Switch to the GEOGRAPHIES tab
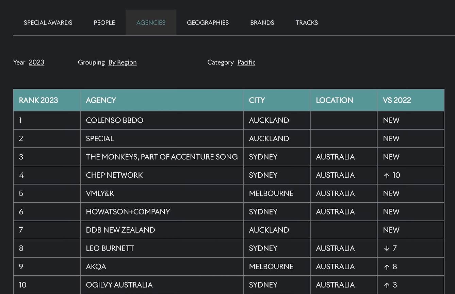Screen dimensions: 455x294 pyautogui.click(x=208, y=22)
